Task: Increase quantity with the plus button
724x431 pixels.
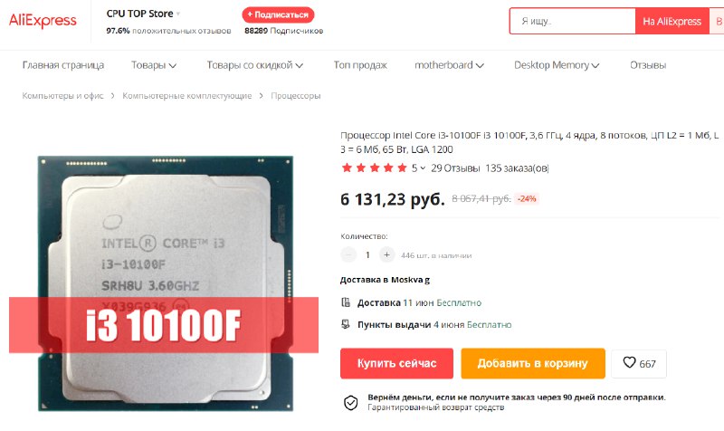Action: coord(386,254)
